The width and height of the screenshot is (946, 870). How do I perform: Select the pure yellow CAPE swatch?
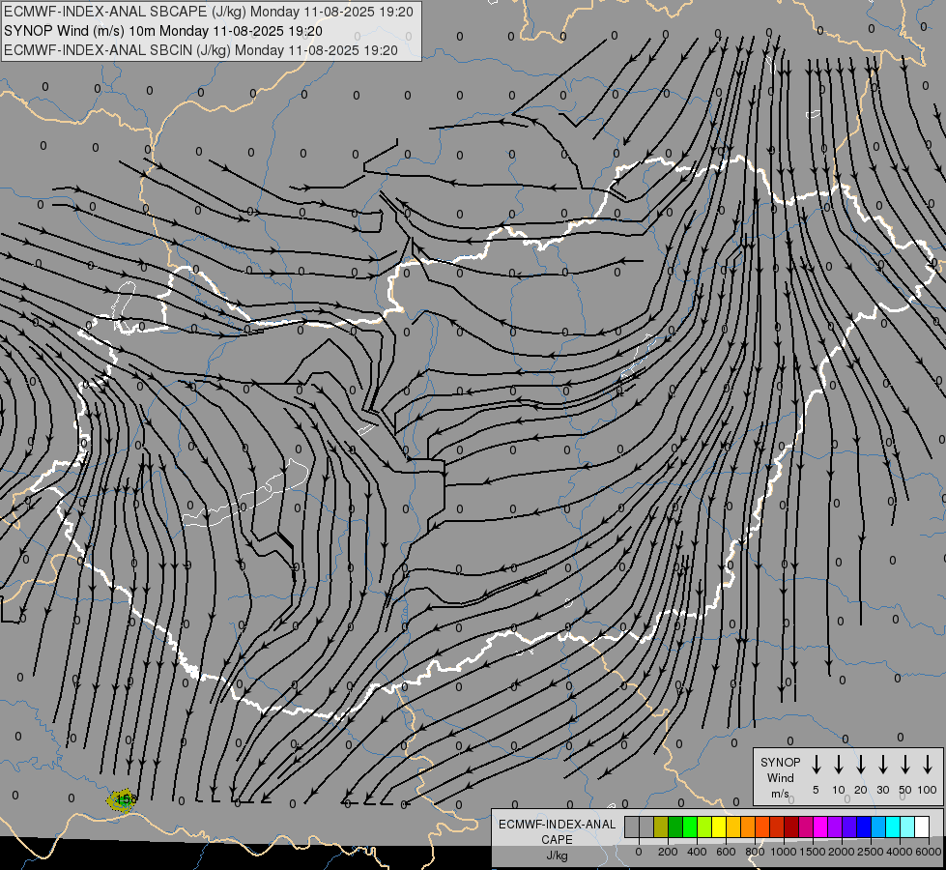tap(719, 826)
